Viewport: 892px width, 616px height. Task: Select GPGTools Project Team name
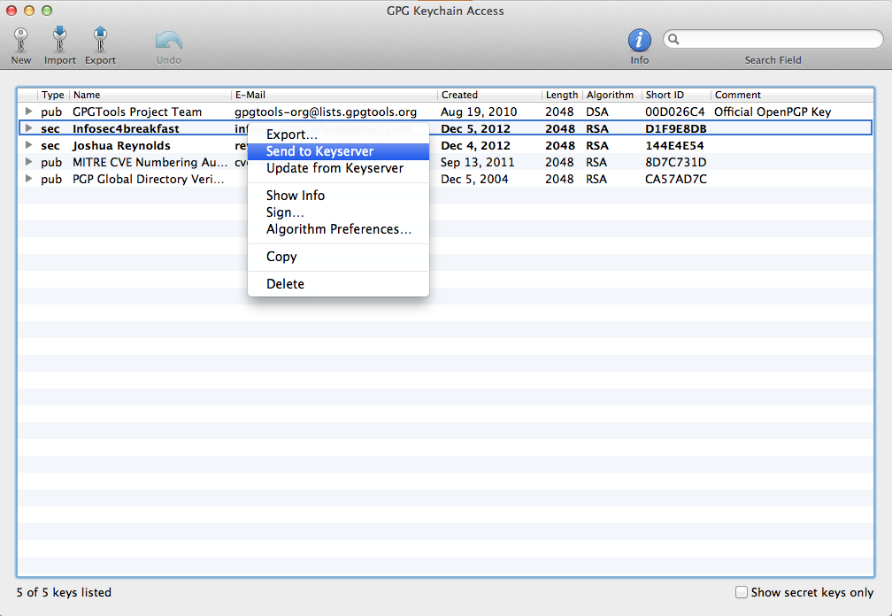tap(137, 112)
